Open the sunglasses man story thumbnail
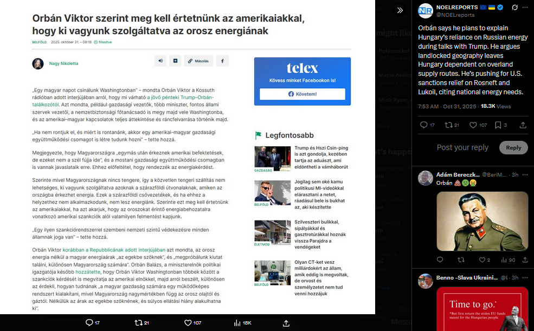This screenshot has height=331, width=534. (273, 192)
